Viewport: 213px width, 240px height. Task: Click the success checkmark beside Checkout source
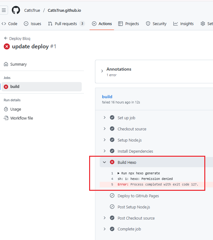(x=112, y=129)
